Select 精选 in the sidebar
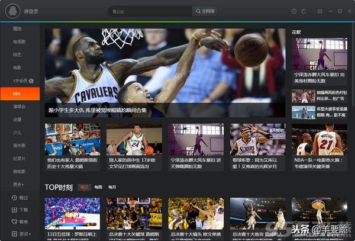This screenshot has height=241, width=355. [x=17, y=28]
